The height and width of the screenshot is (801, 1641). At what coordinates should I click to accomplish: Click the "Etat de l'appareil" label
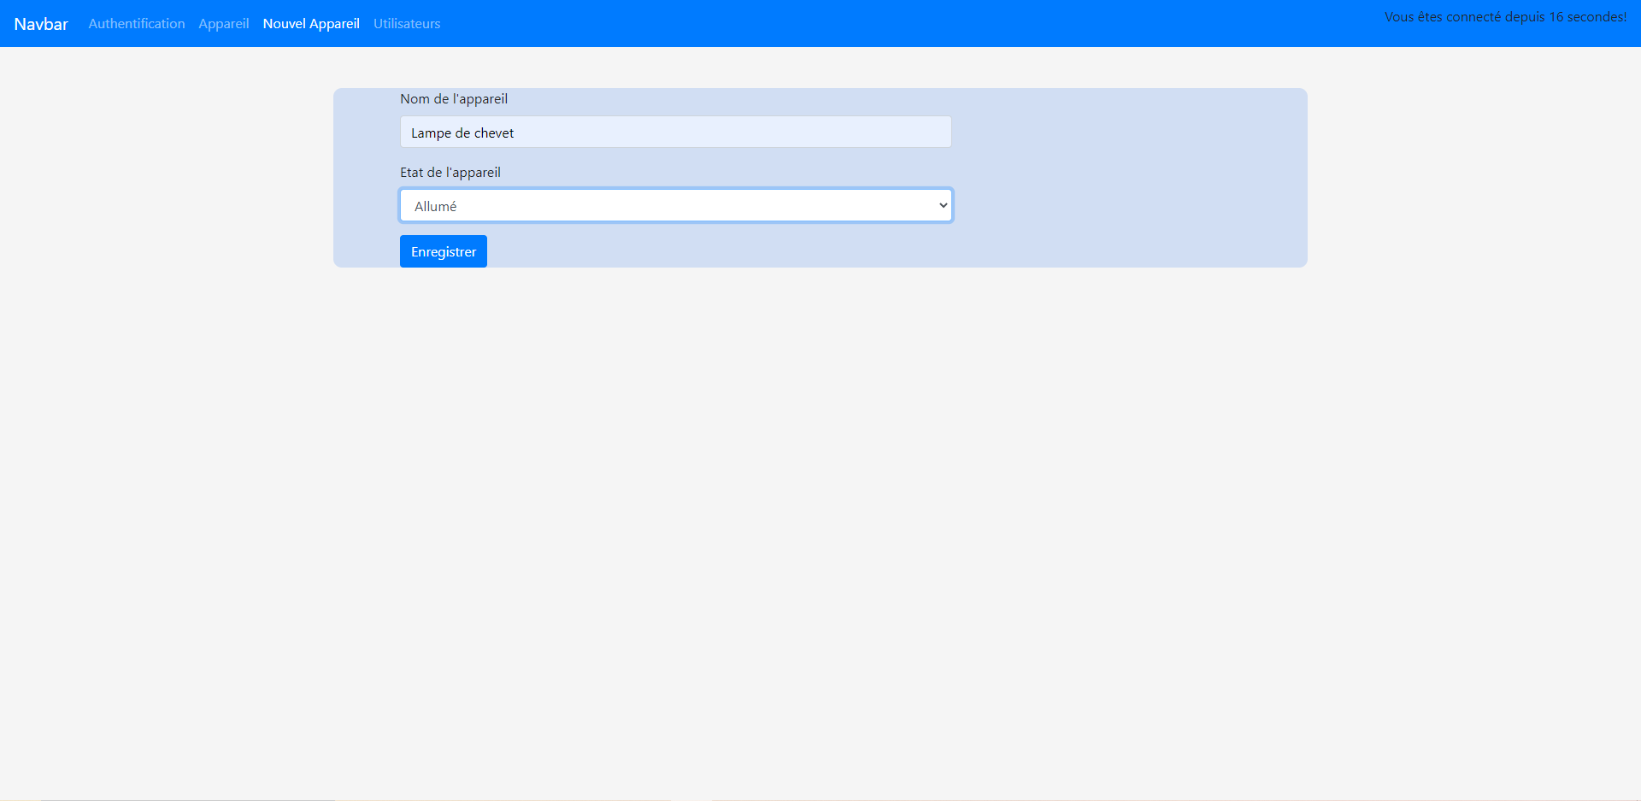click(x=450, y=173)
